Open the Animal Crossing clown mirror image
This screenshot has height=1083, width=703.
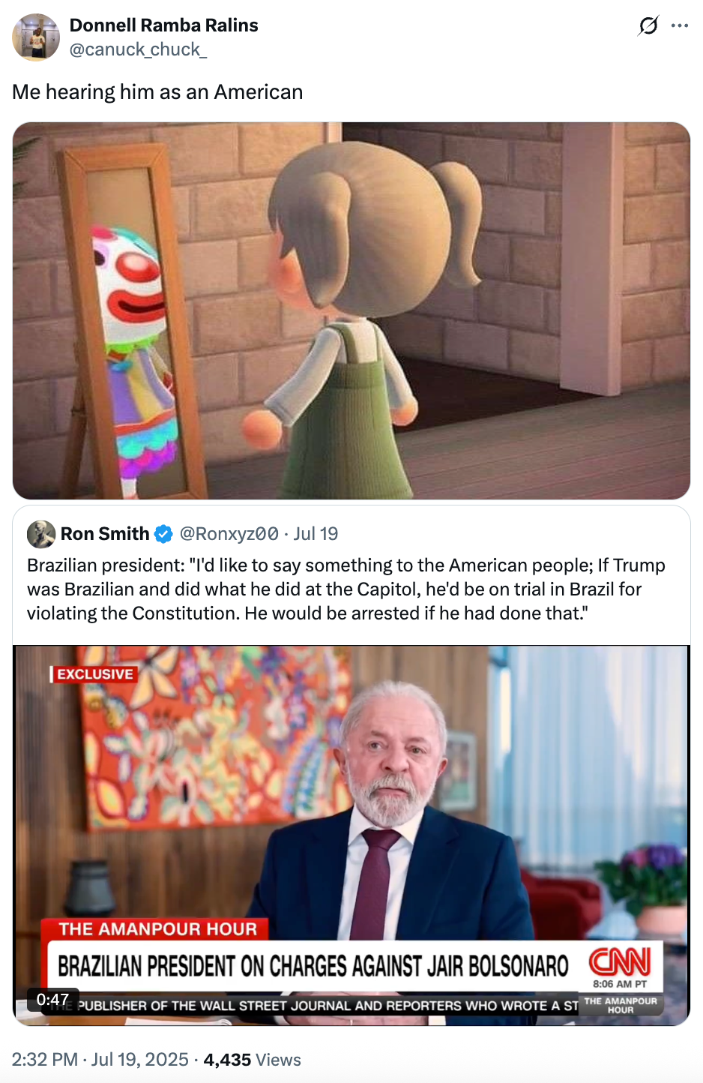click(351, 310)
